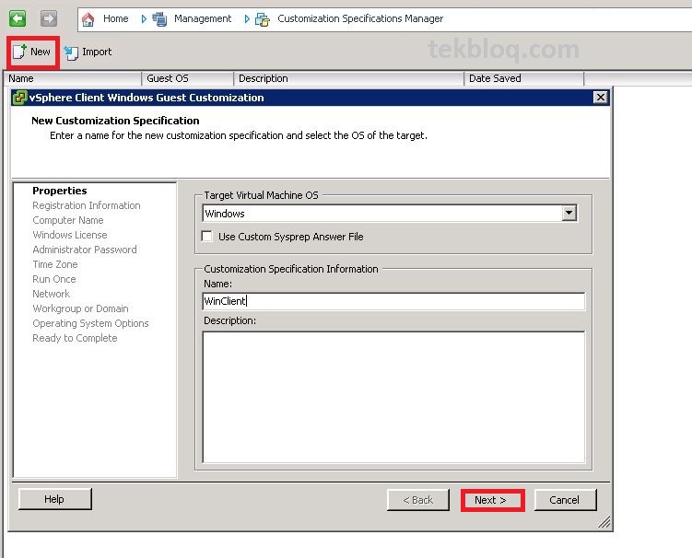The height and width of the screenshot is (558, 692).
Task: Enable Use Custom Sysprep Answer File
Action: pyautogui.click(x=206, y=237)
